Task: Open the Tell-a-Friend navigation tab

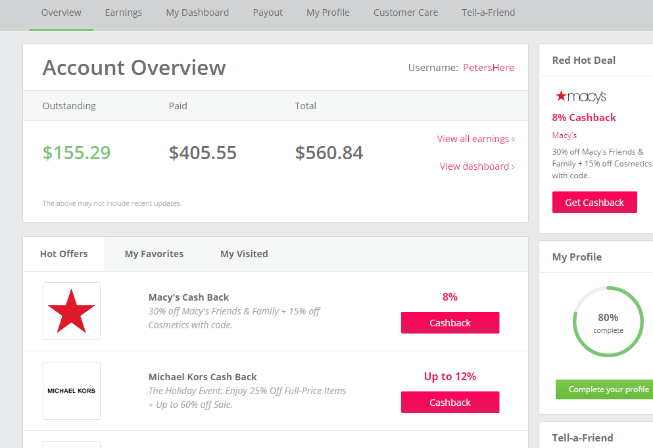Action: point(489,12)
